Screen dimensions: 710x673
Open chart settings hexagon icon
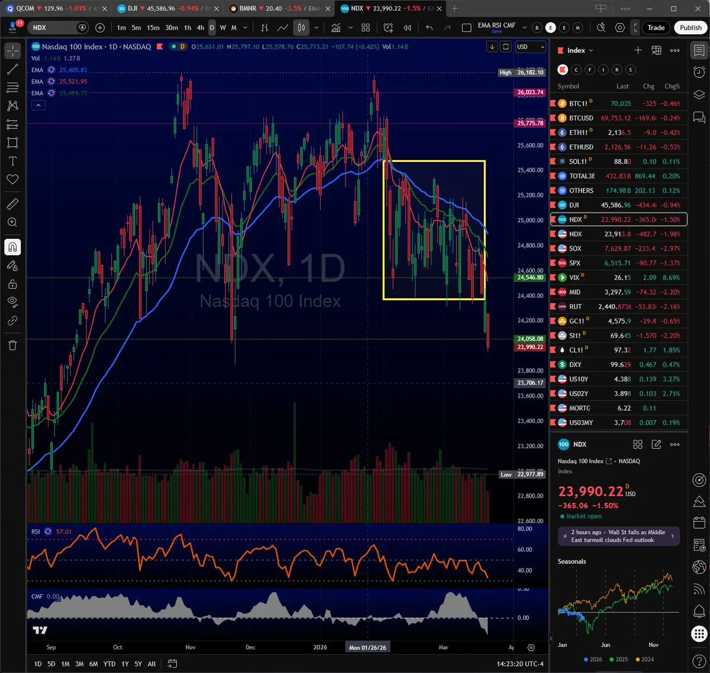pyautogui.click(x=620, y=28)
